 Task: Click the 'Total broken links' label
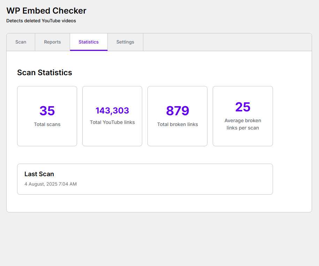click(177, 124)
